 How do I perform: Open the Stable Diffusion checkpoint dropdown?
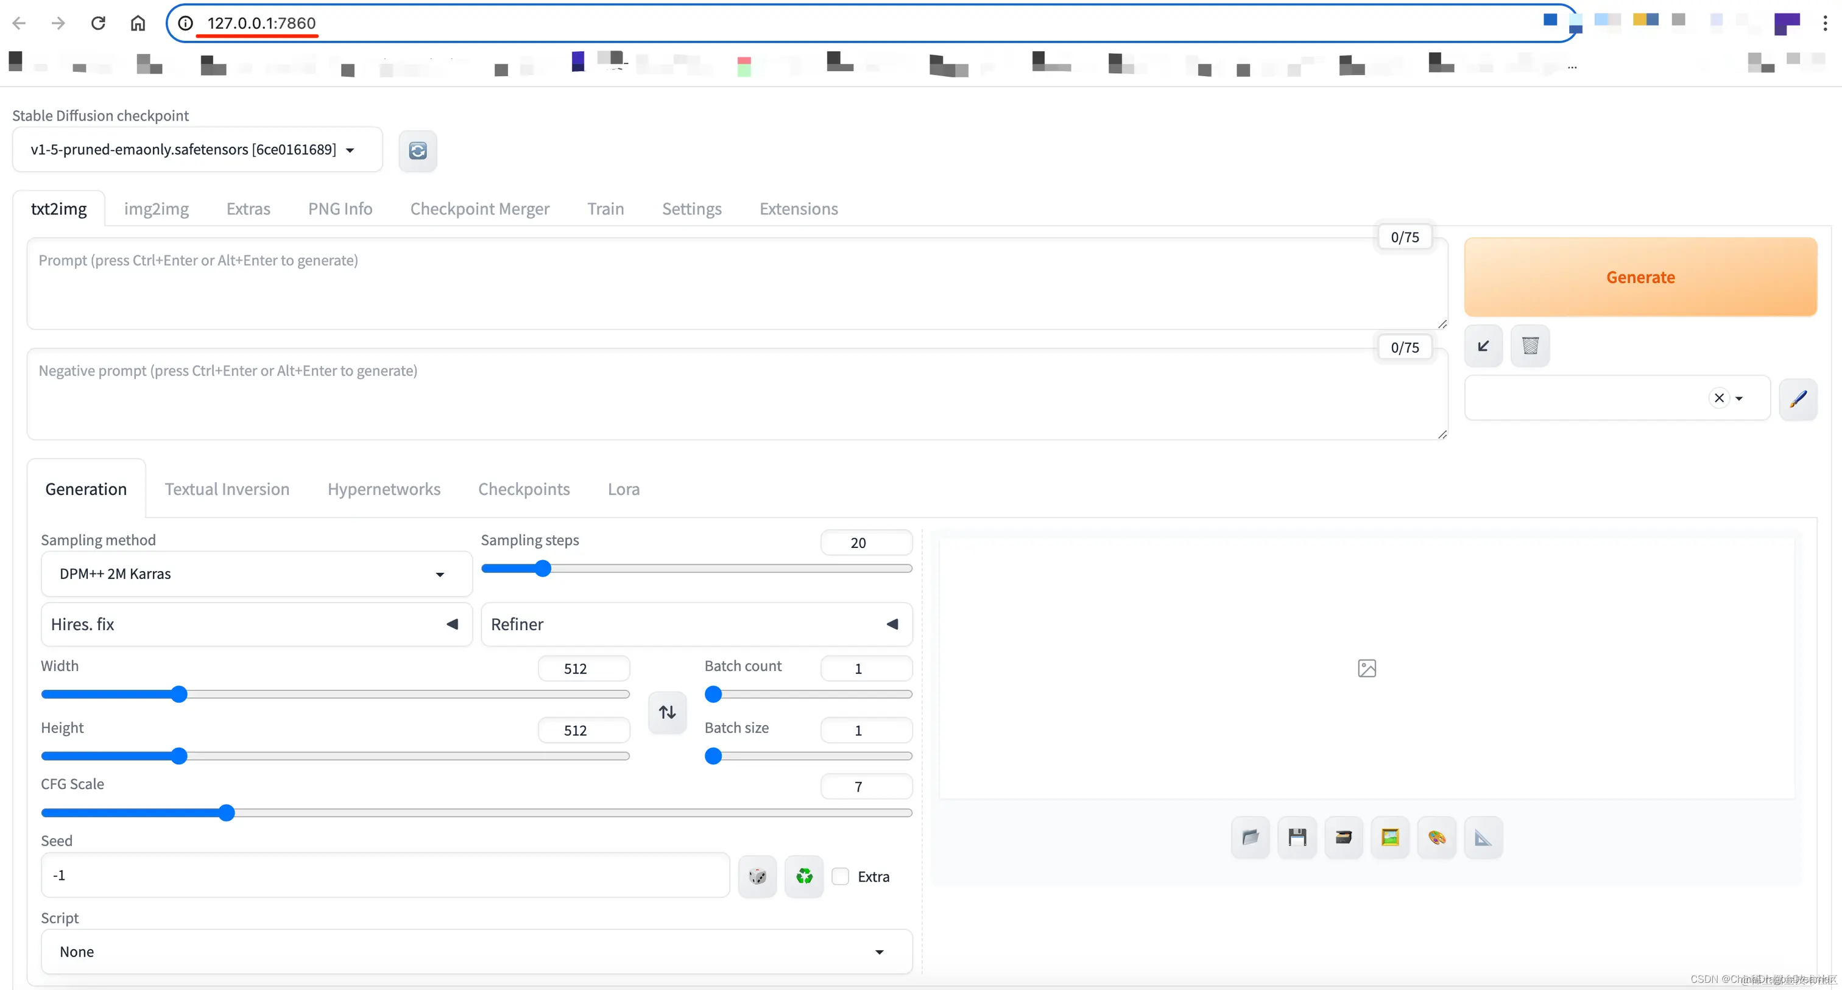197,149
